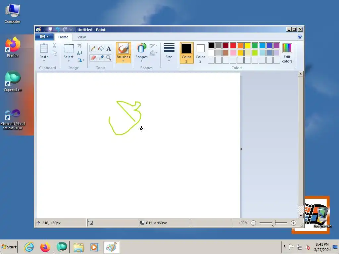339x254 pixels.
Task: Click Microsoft Visual Studio 2010 shortcut
Action: pyautogui.click(x=13, y=119)
